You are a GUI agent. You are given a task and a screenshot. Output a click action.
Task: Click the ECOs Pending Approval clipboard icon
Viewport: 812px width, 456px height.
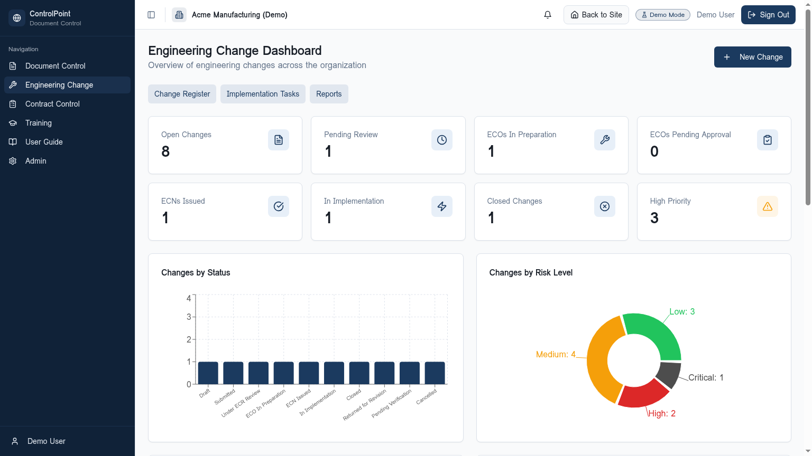point(768,140)
